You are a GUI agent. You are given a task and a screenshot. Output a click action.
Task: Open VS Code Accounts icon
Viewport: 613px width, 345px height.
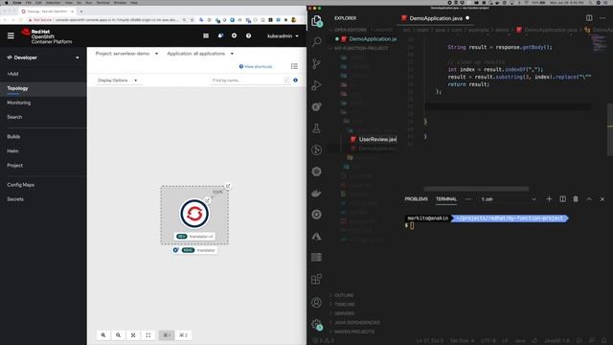(x=317, y=303)
